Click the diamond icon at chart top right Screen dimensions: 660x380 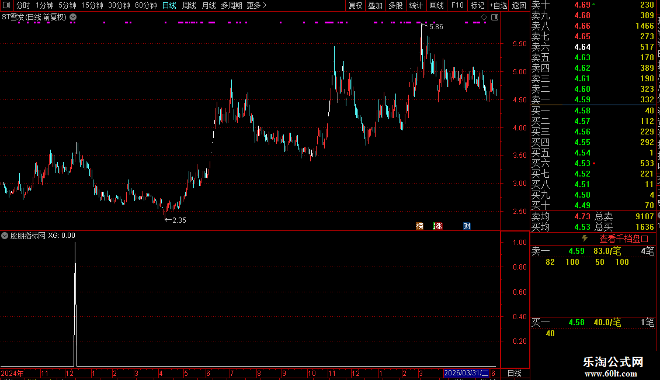484,17
